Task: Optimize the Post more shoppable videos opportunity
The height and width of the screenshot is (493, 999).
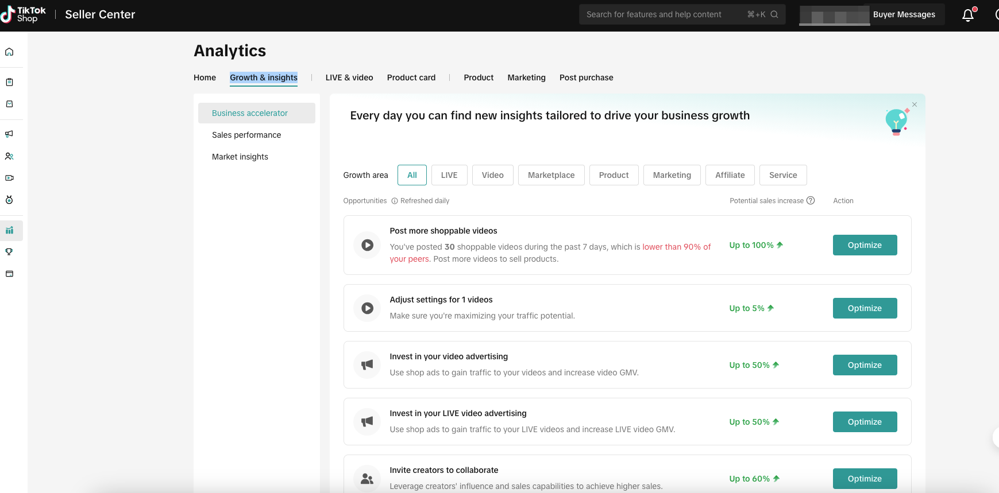Action: (865, 245)
